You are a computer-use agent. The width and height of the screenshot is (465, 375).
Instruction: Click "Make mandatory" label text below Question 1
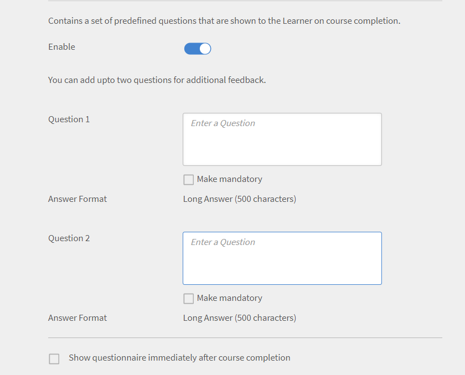229,179
